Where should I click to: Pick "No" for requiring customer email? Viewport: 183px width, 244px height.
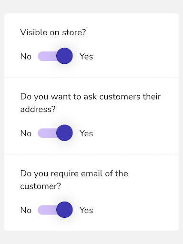pyautogui.click(x=26, y=210)
